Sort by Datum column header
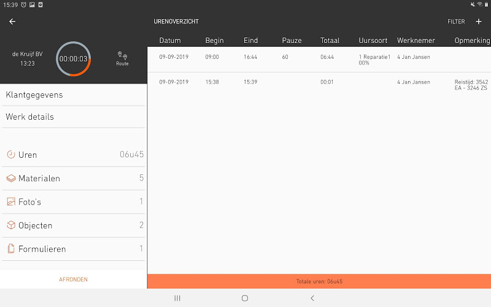491x307 pixels. pos(170,41)
